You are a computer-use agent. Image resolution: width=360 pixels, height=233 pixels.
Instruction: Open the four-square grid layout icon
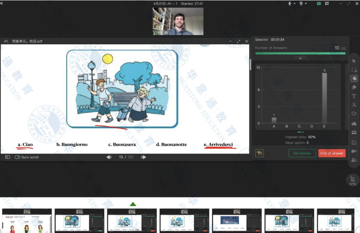[x=327, y=4]
